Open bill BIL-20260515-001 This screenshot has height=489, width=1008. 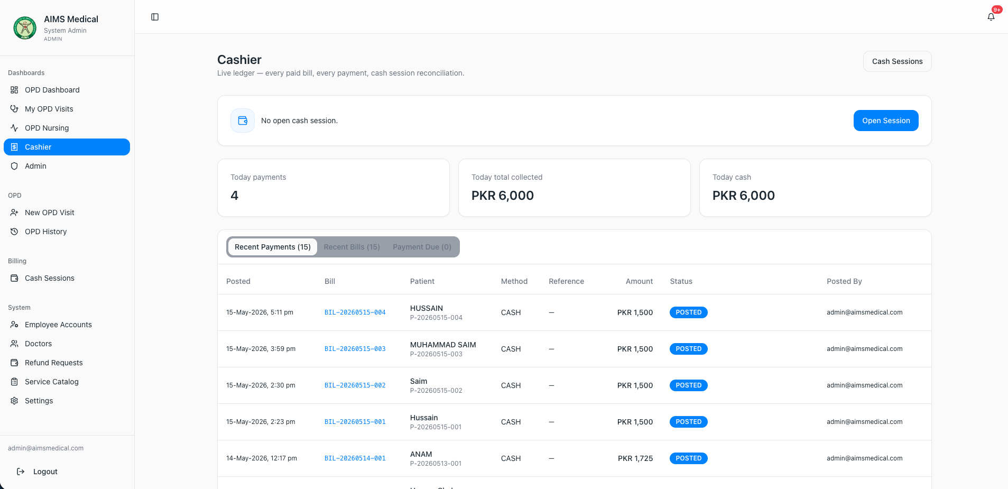355,422
